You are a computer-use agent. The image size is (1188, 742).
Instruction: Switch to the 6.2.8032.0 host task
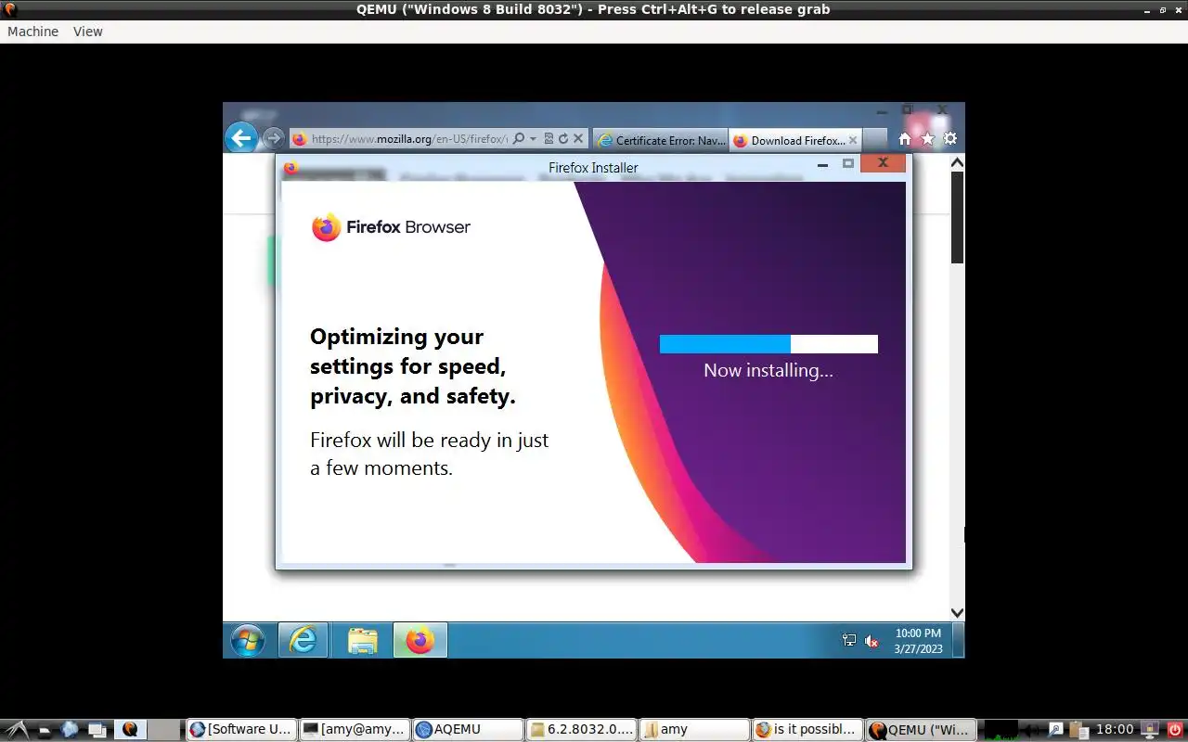tap(580, 730)
